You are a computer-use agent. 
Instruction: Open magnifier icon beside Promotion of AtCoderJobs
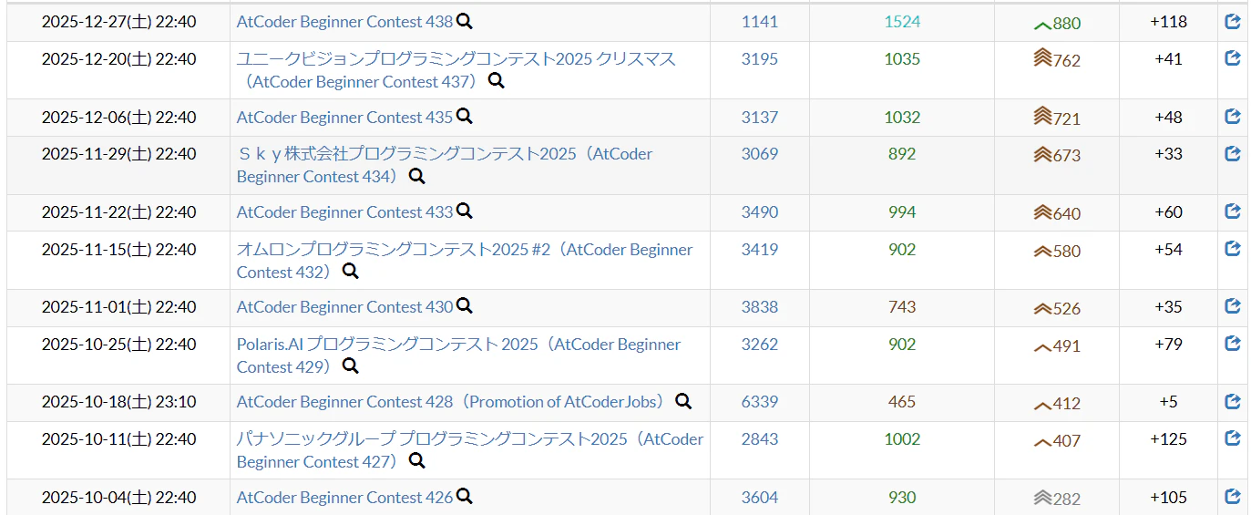(683, 401)
